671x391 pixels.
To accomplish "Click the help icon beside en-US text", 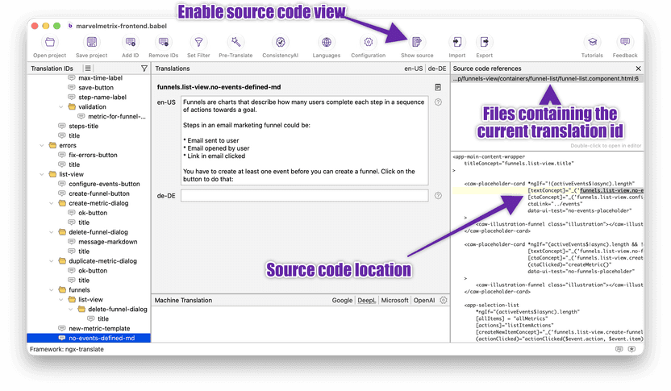I will pos(438,102).
